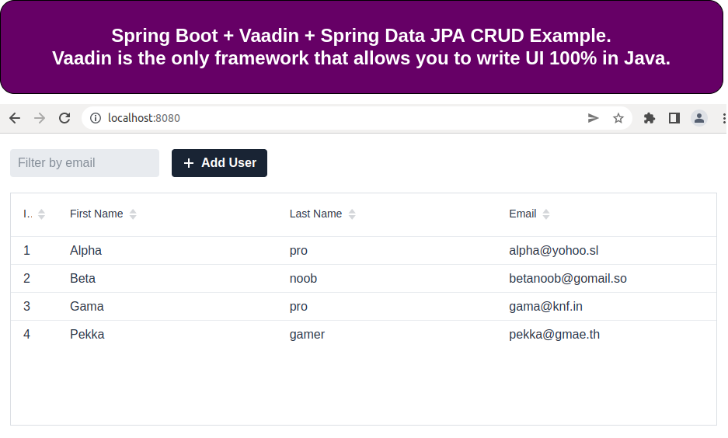Screen dimensions: 728x438
Task: Open the Chrome three-dot menu
Action: [723, 118]
